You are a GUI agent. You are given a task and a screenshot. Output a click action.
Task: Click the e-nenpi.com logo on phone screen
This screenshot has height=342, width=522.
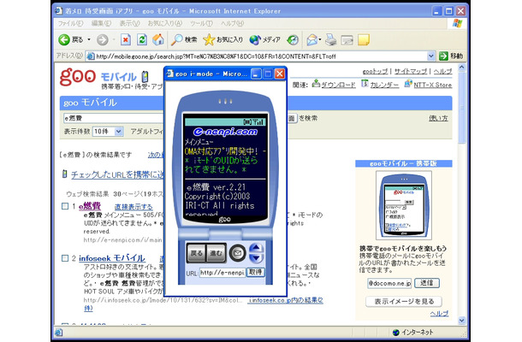(x=225, y=132)
